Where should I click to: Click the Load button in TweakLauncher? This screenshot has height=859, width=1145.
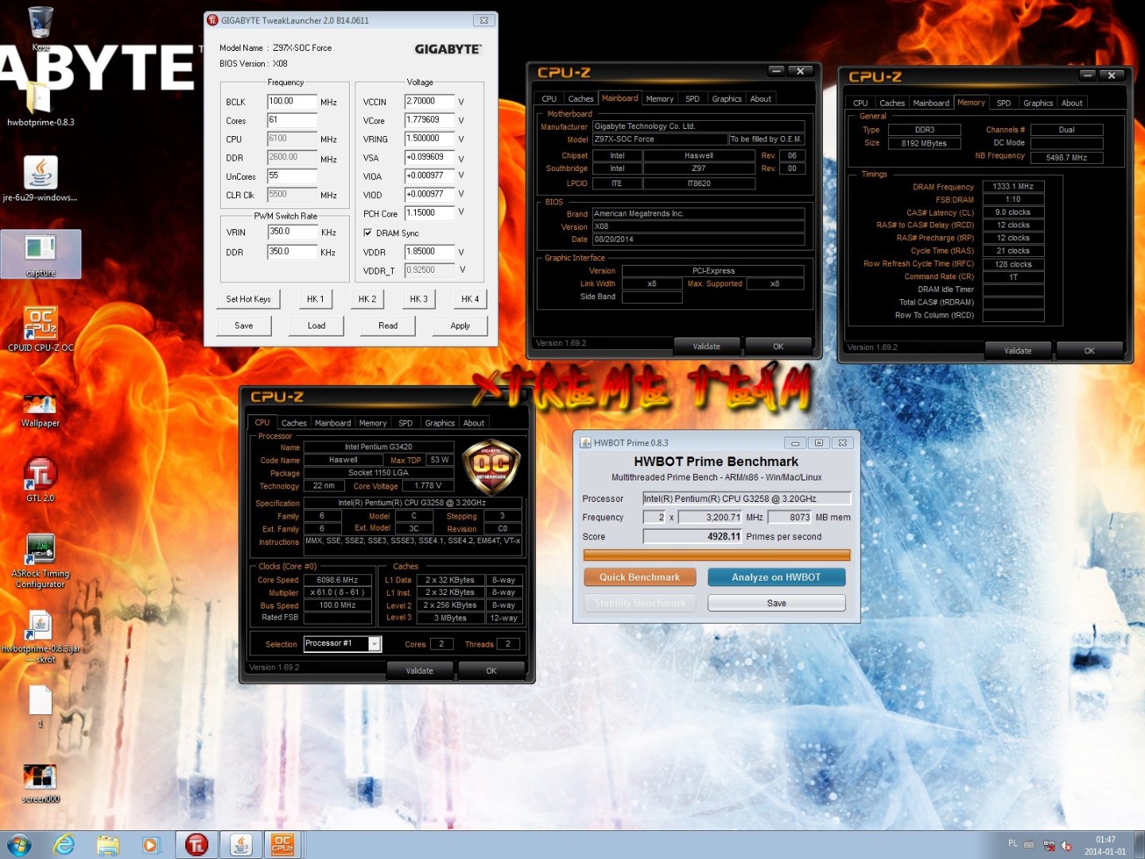[316, 325]
